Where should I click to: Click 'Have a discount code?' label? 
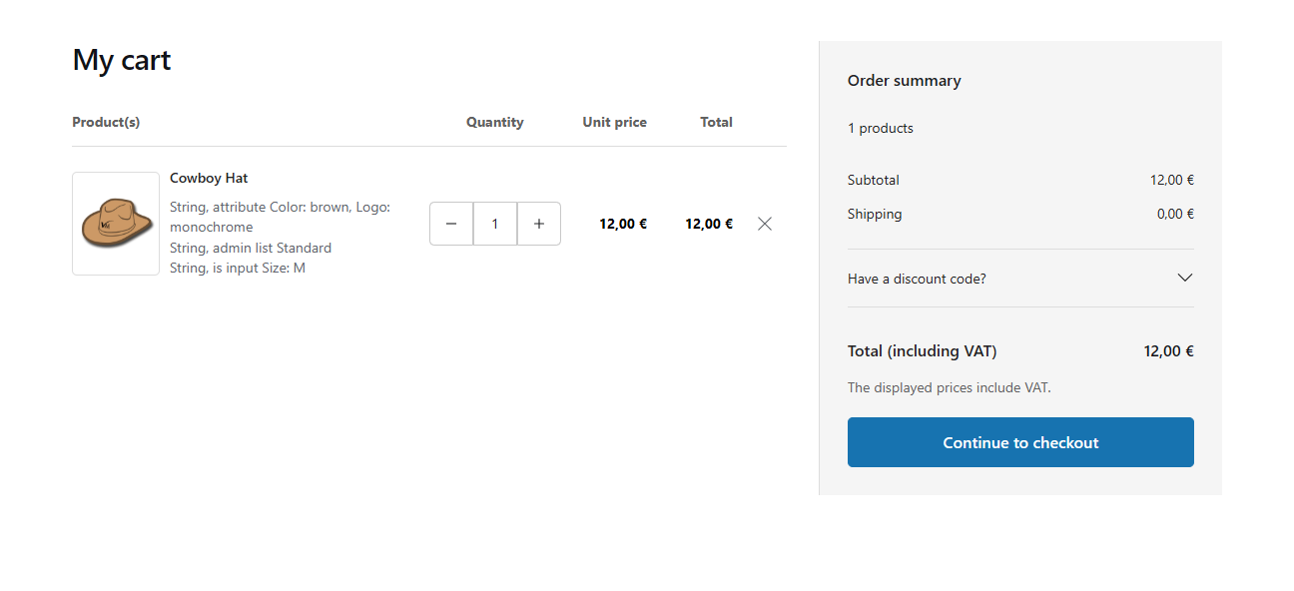coord(917,279)
